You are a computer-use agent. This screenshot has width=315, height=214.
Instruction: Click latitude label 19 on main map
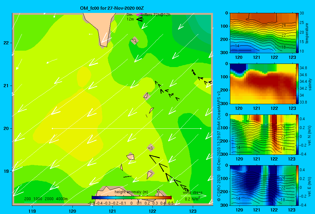tap(6, 171)
